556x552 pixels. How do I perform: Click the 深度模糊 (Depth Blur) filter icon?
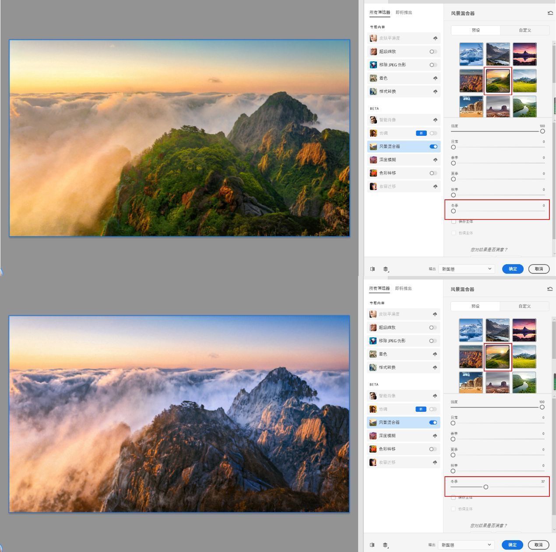tap(373, 159)
